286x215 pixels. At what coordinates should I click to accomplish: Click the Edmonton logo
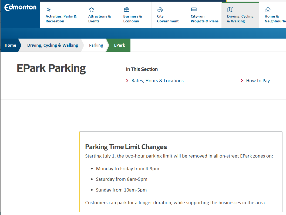pos(20,7)
